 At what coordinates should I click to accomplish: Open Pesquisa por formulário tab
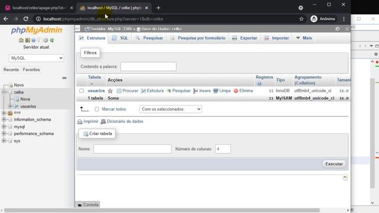(x=198, y=38)
